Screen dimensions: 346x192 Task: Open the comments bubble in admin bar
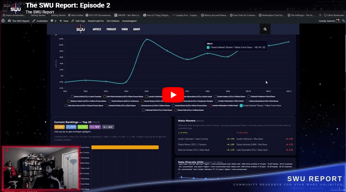53,21
